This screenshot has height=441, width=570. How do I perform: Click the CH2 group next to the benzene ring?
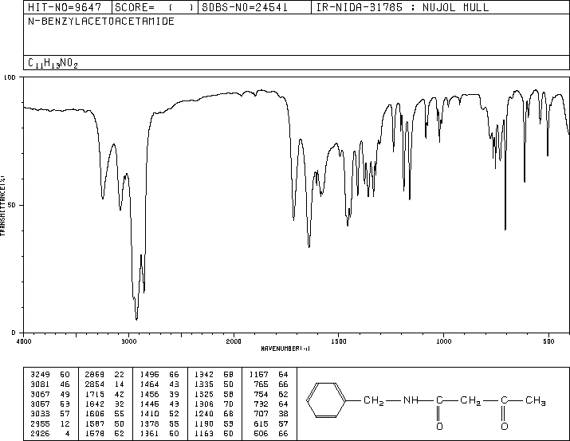coord(374,400)
